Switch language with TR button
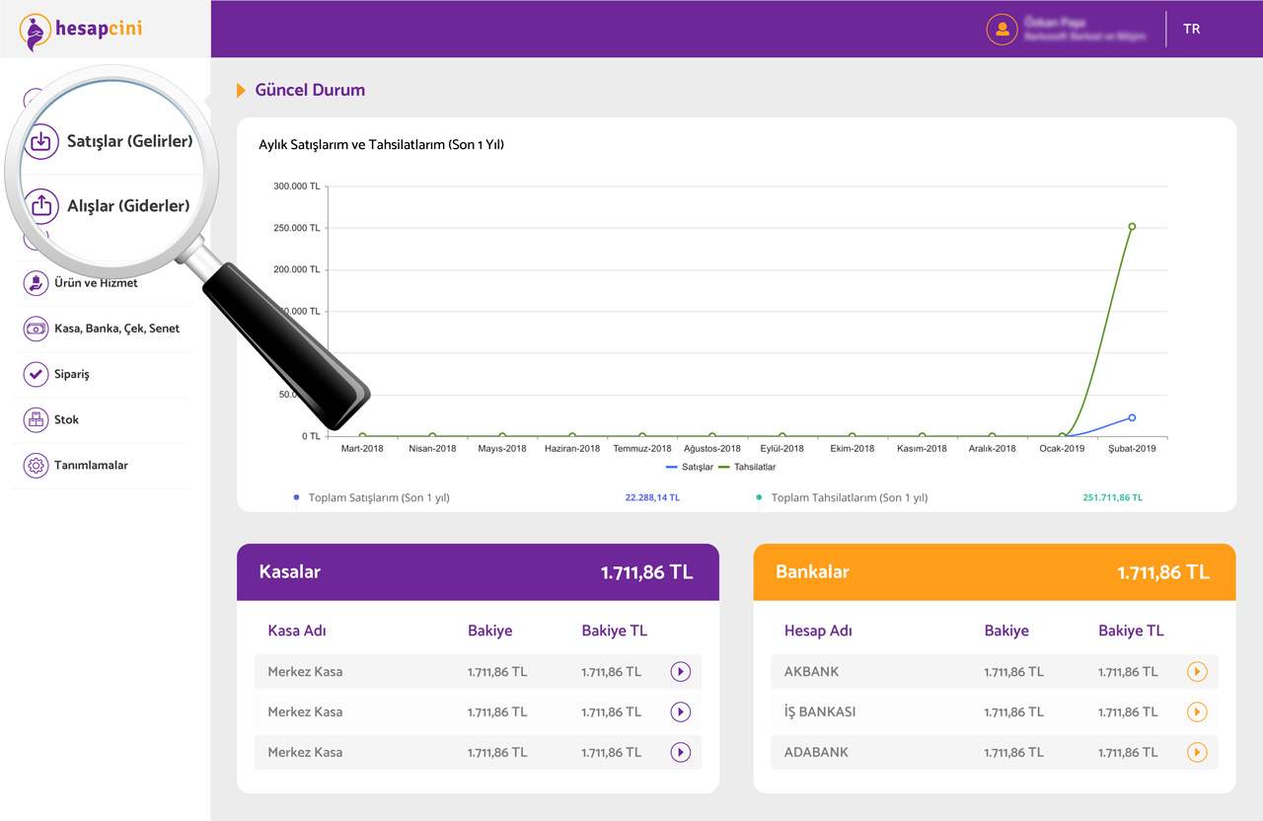 (x=1192, y=29)
